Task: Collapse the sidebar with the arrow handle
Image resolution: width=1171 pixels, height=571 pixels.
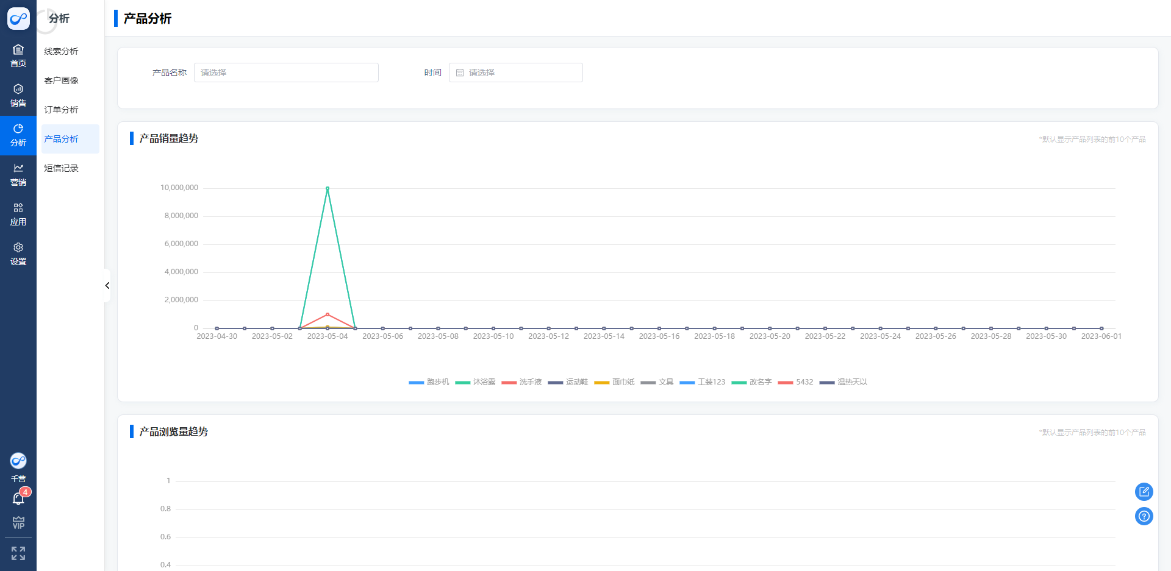Action: click(107, 286)
